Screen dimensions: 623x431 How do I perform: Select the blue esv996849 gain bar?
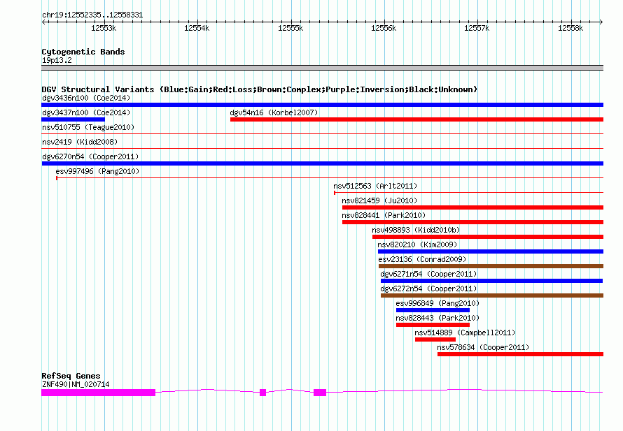[x=433, y=310]
